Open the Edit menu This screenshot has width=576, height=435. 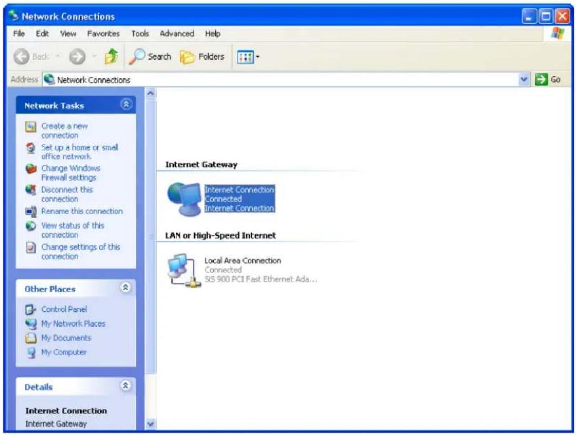pyautogui.click(x=42, y=34)
